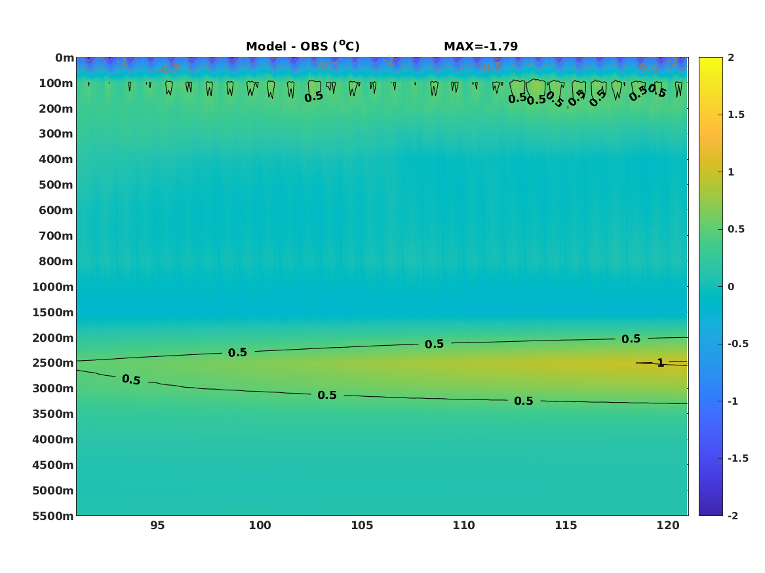Click the colorbar tick label "-1"

733,401
